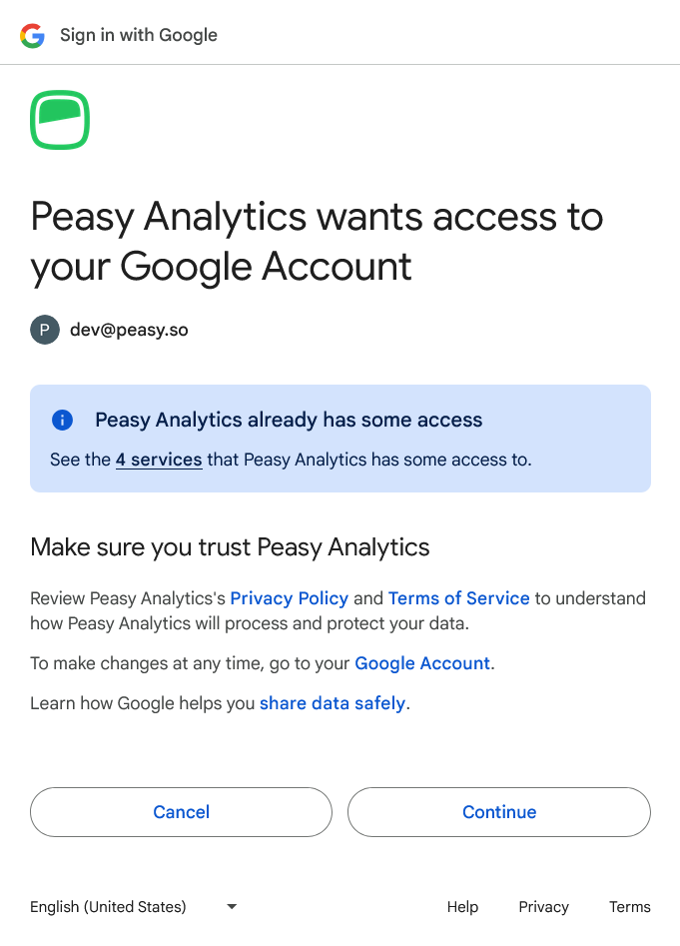Click the blue info icon in the banner

tap(62, 420)
